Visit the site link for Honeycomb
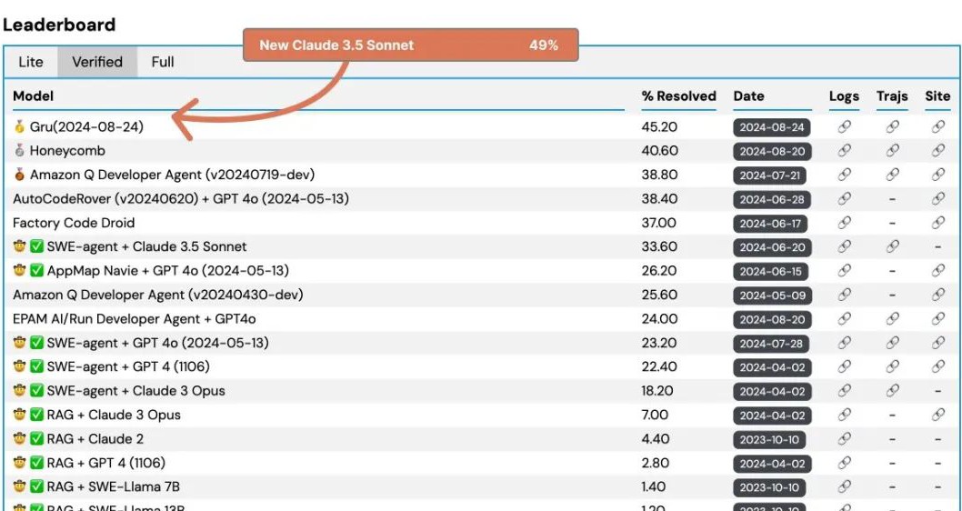962x511 pixels. 938,151
